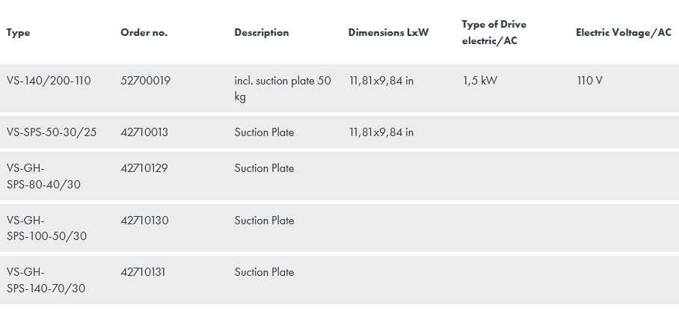This screenshot has height=311, width=679.
Task: Click the Type column header
Action: tap(19, 33)
